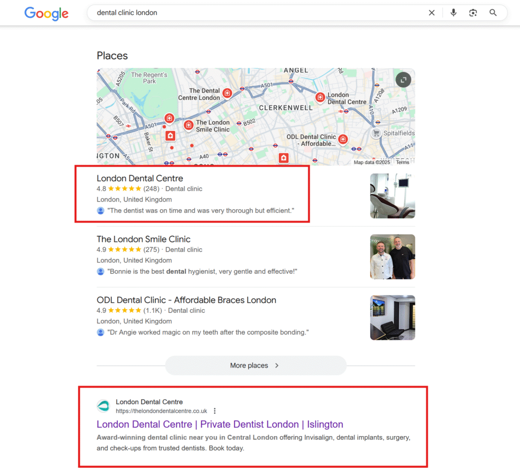Clear the search box with the X icon
The image size is (520, 468).
432,13
